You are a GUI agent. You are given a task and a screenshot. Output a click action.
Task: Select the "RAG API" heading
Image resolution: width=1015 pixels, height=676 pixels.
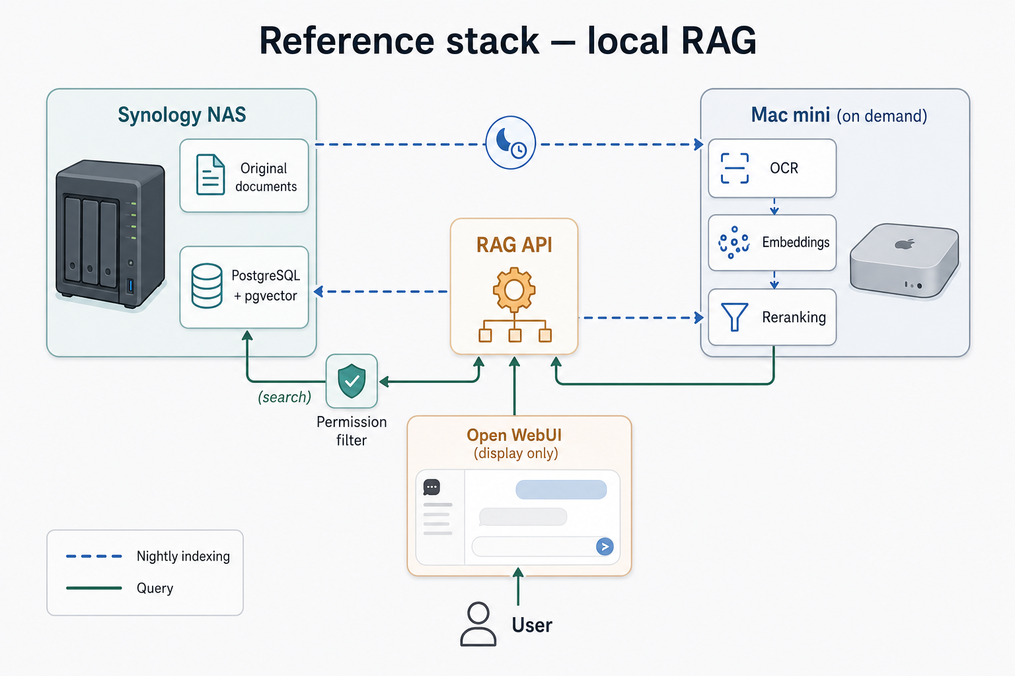(x=514, y=245)
